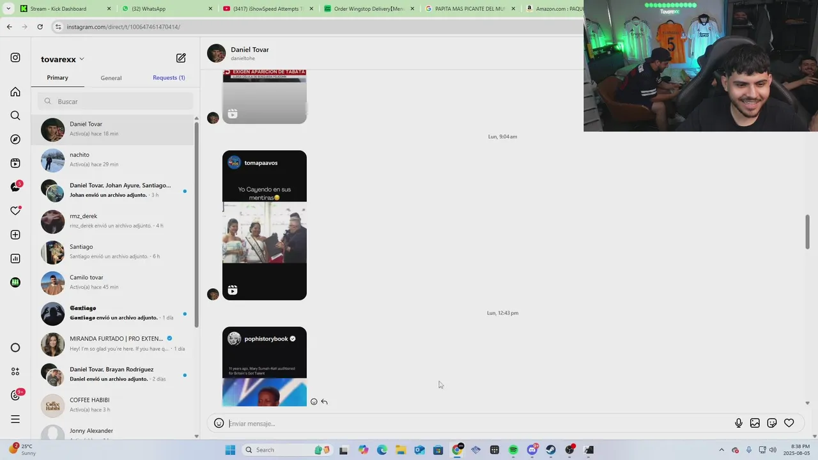Click Create new post plus icon
This screenshot has height=460, width=818.
[15, 235]
